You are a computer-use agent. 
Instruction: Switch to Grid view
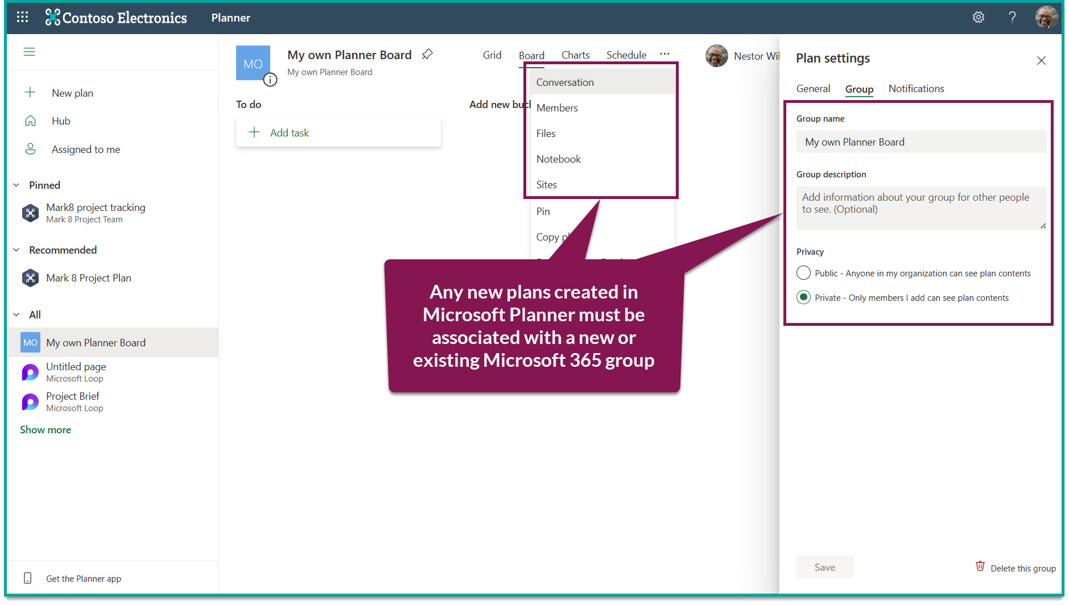click(x=492, y=55)
